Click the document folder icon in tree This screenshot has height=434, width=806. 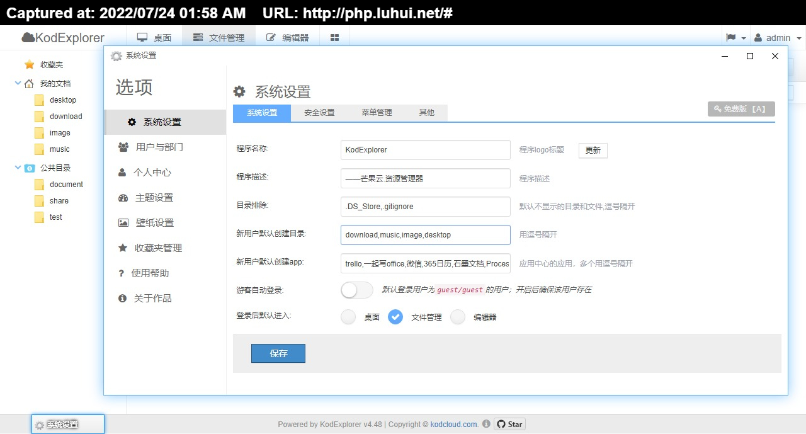click(40, 185)
